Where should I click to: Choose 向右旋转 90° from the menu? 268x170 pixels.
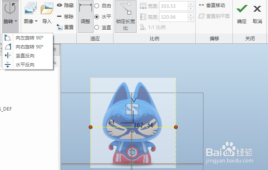pos(29,47)
